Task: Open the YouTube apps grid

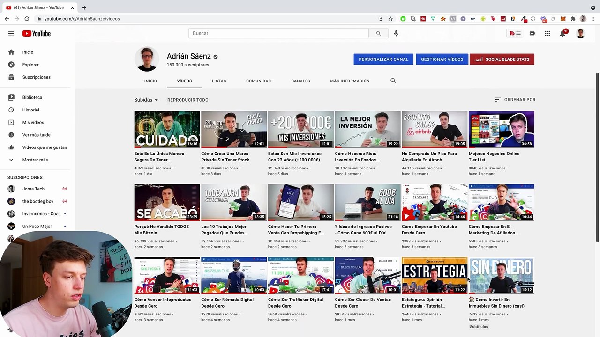Action: (547, 33)
